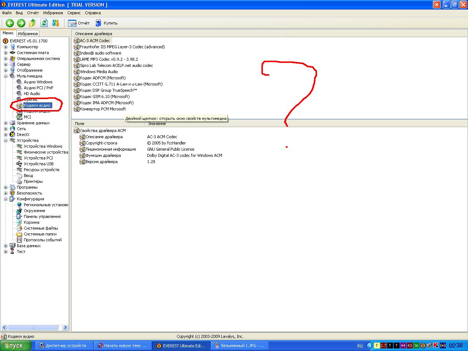The height and width of the screenshot is (351, 468).
Task: Switch to Начать новую тему taskbar item
Action: (122, 346)
